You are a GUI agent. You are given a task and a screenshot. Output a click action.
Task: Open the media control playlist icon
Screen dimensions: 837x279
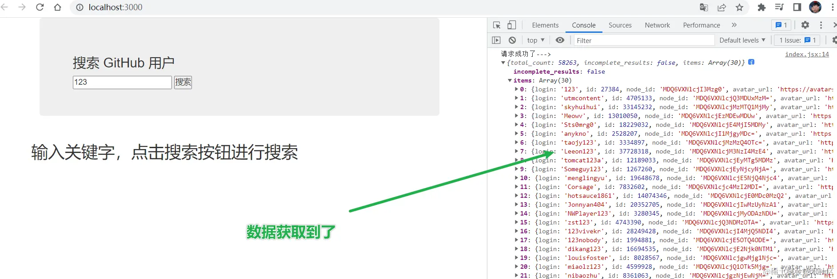(779, 7)
